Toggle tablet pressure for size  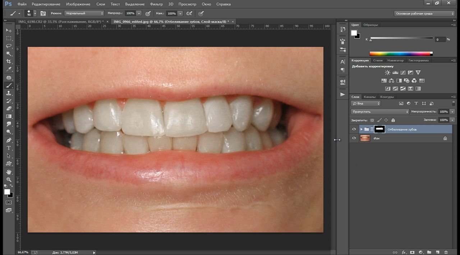[x=201, y=13]
